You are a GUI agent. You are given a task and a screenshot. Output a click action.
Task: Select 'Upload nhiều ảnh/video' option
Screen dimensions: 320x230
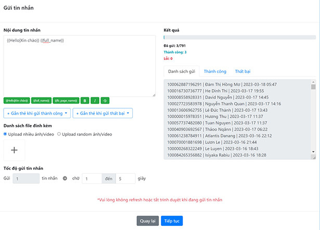point(5,134)
